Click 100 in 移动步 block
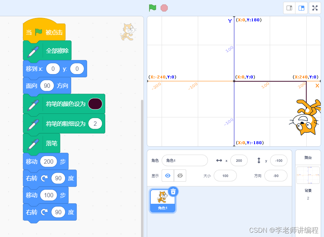 [x=48, y=195]
